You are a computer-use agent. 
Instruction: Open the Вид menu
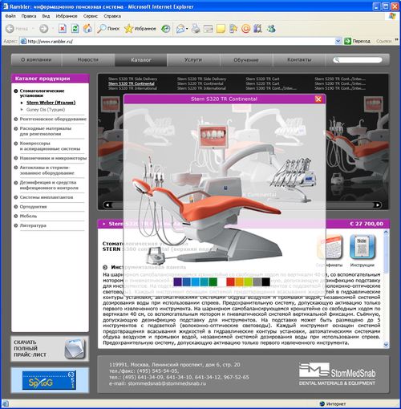[46, 16]
